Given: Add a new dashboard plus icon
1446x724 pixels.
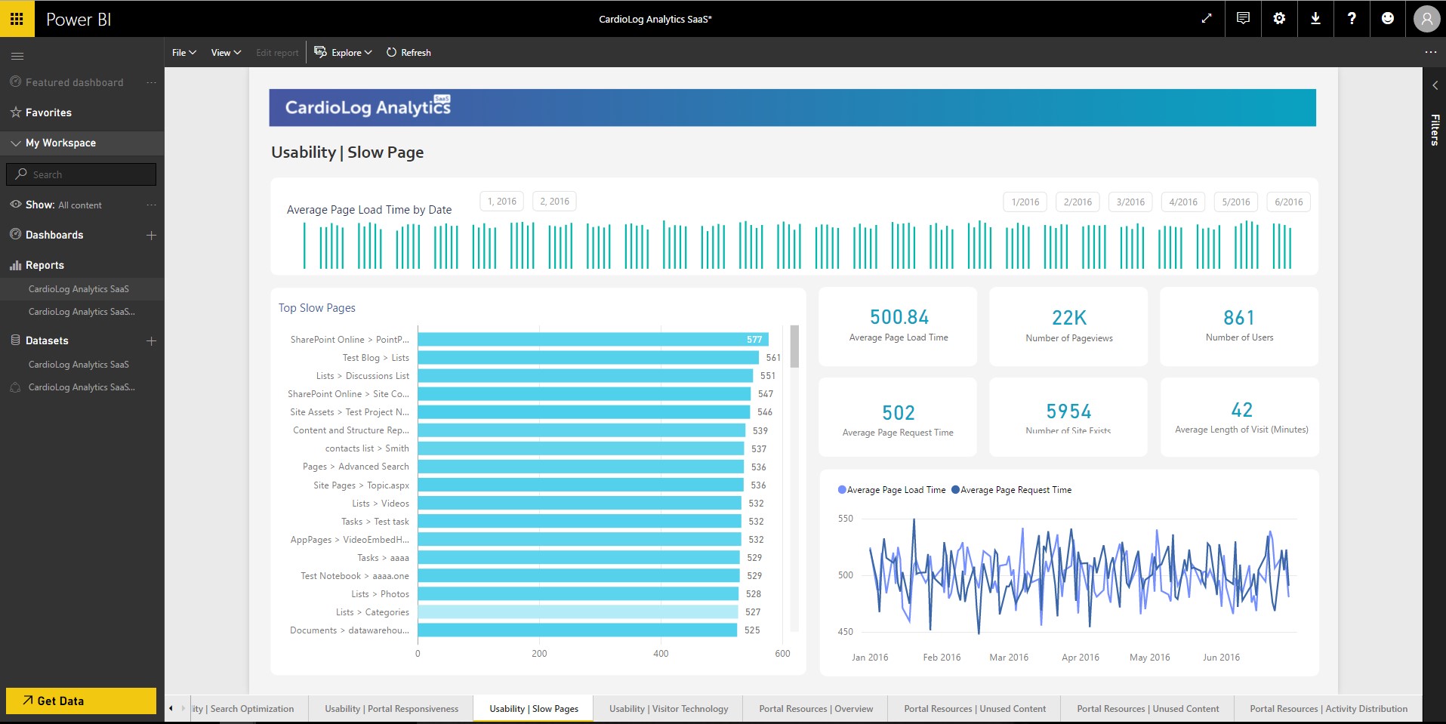Looking at the screenshot, I should pos(151,235).
